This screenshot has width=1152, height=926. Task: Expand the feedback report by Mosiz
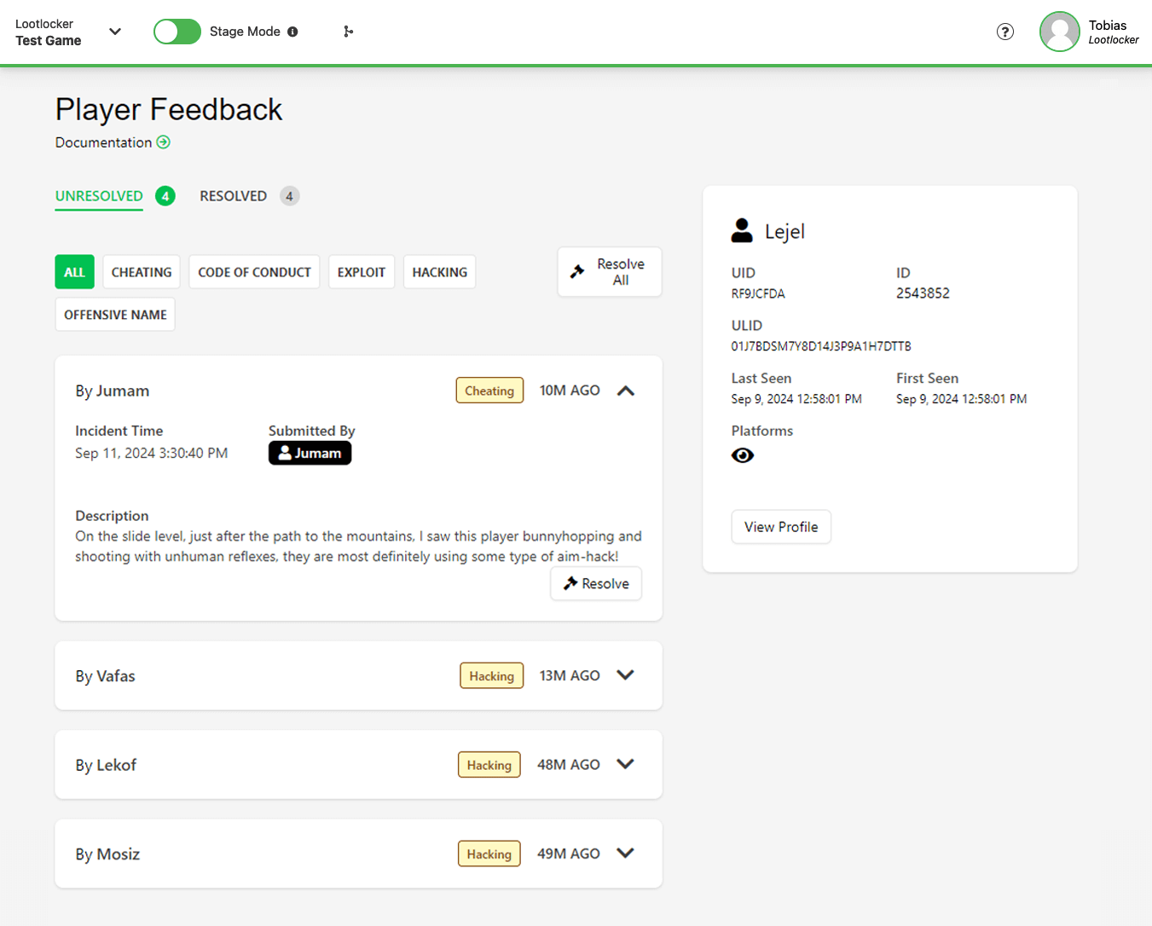[625, 854]
